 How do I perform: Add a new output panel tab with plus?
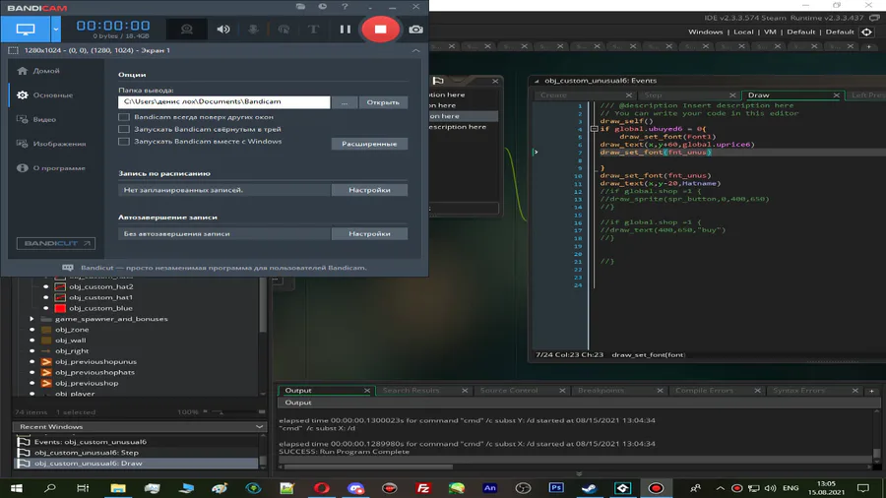tap(871, 390)
